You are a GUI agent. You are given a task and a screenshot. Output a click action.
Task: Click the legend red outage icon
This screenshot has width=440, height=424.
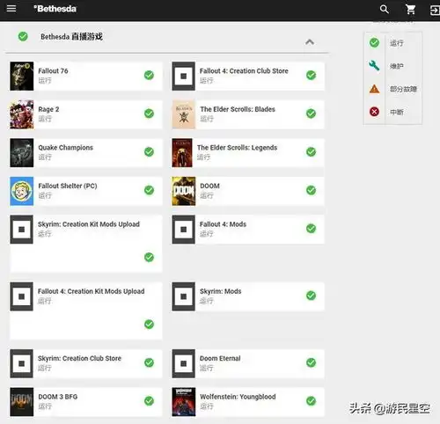374,112
